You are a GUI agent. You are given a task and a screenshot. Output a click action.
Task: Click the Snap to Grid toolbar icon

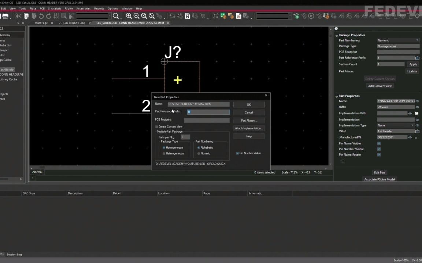click(x=56, y=16)
